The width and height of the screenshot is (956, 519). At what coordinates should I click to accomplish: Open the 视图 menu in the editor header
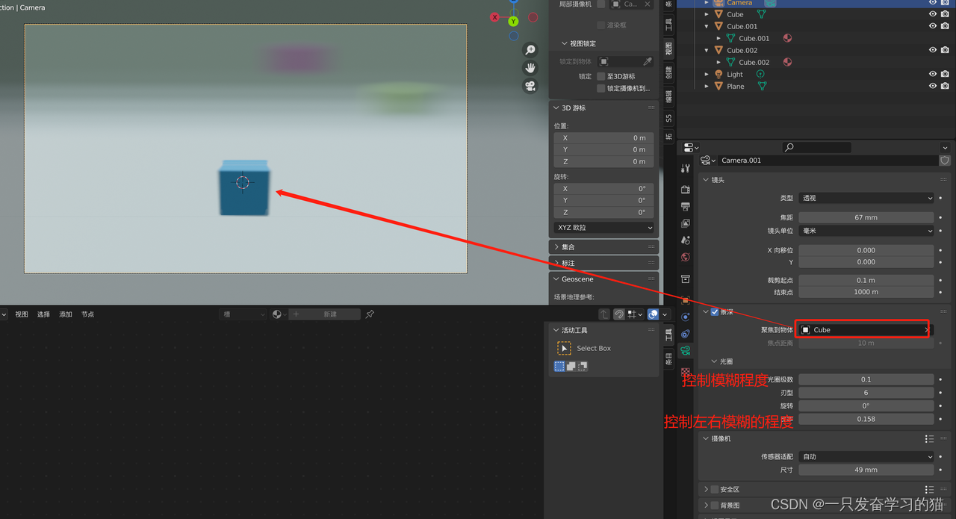pyautogui.click(x=19, y=314)
